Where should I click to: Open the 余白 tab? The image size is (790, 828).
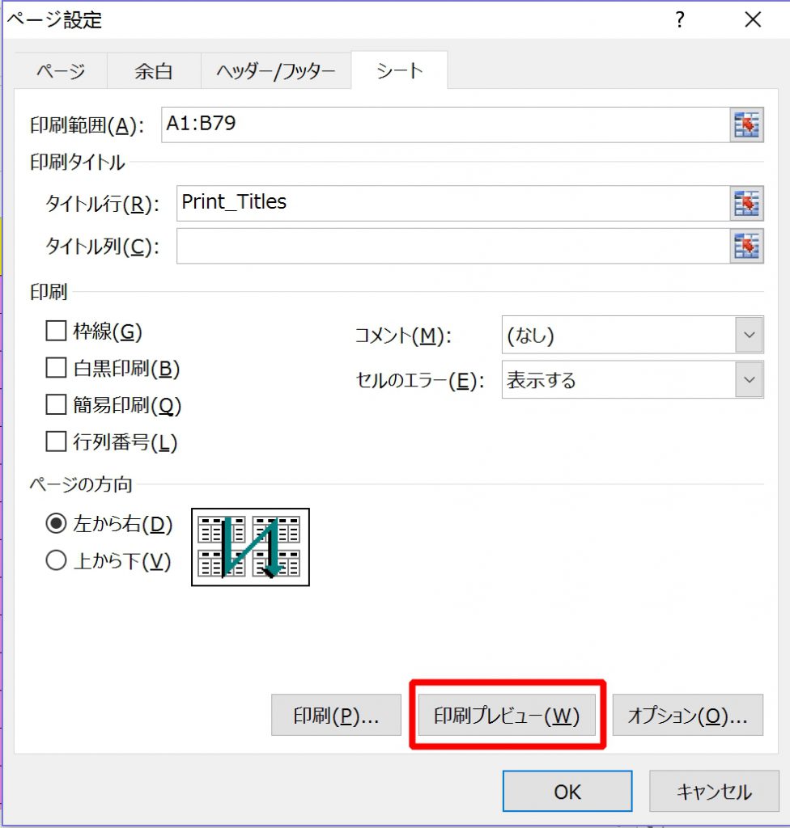[x=153, y=71]
